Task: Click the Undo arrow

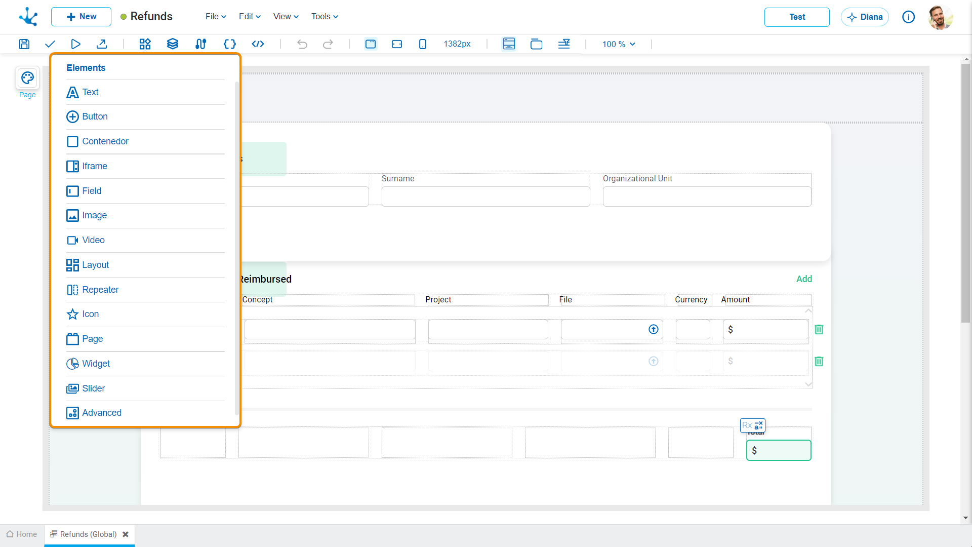Action: tap(302, 44)
